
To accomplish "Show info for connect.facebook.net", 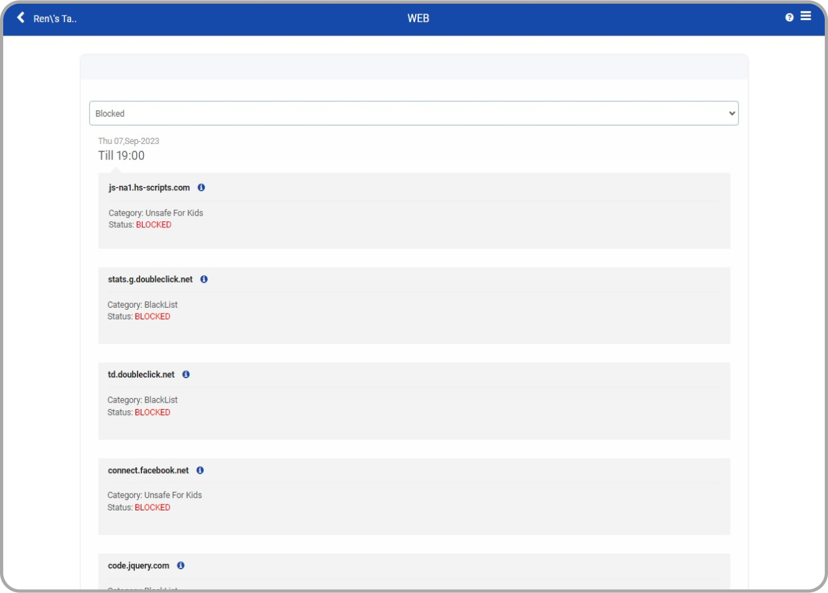I will click(200, 470).
